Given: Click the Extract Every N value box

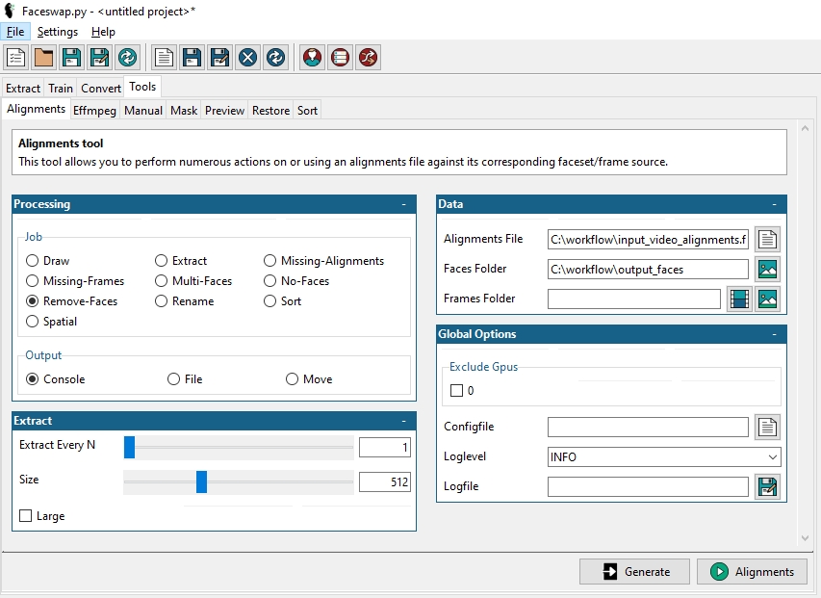Looking at the screenshot, I should pos(384,447).
